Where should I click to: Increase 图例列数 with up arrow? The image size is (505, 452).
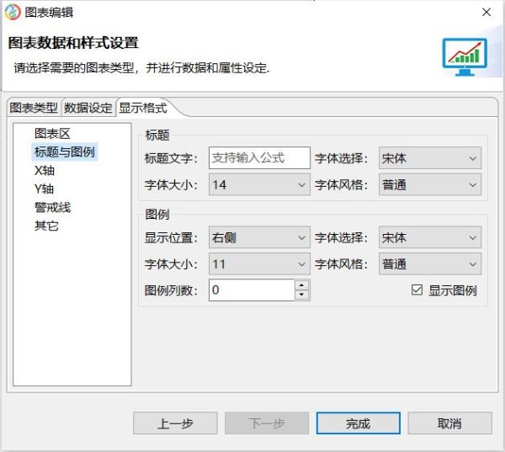[302, 285]
